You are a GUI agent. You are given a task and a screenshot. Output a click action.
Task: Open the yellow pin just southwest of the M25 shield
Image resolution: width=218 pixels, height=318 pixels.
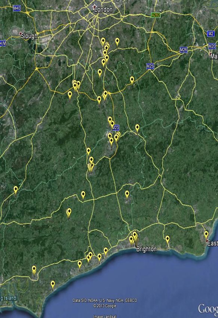[x=132, y=81]
